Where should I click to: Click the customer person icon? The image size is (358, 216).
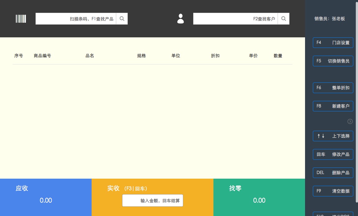pos(180,19)
